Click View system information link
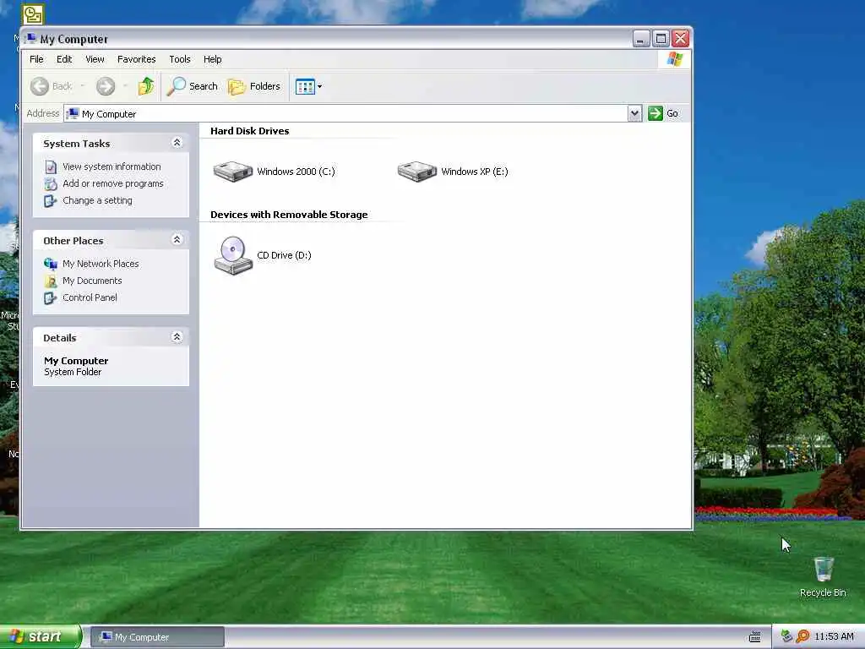This screenshot has height=649, width=865. (112, 166)
